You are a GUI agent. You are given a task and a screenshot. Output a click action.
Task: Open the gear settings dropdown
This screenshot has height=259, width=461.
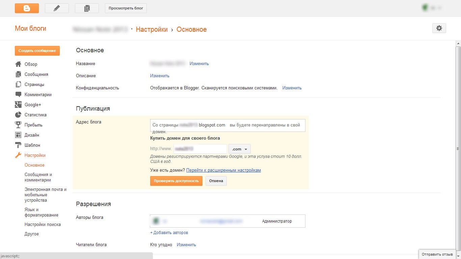(x=439, y=28)
